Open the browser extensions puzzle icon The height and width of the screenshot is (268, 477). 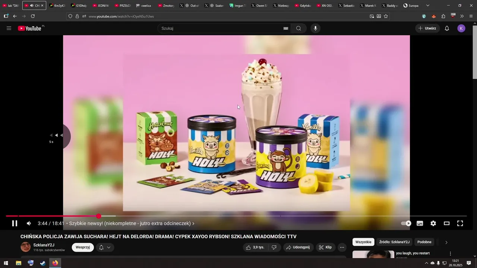click(443, 16)
